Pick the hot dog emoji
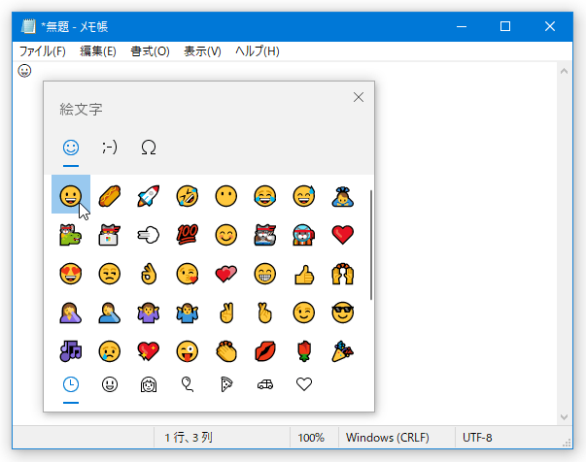 [x=110, y=195]
